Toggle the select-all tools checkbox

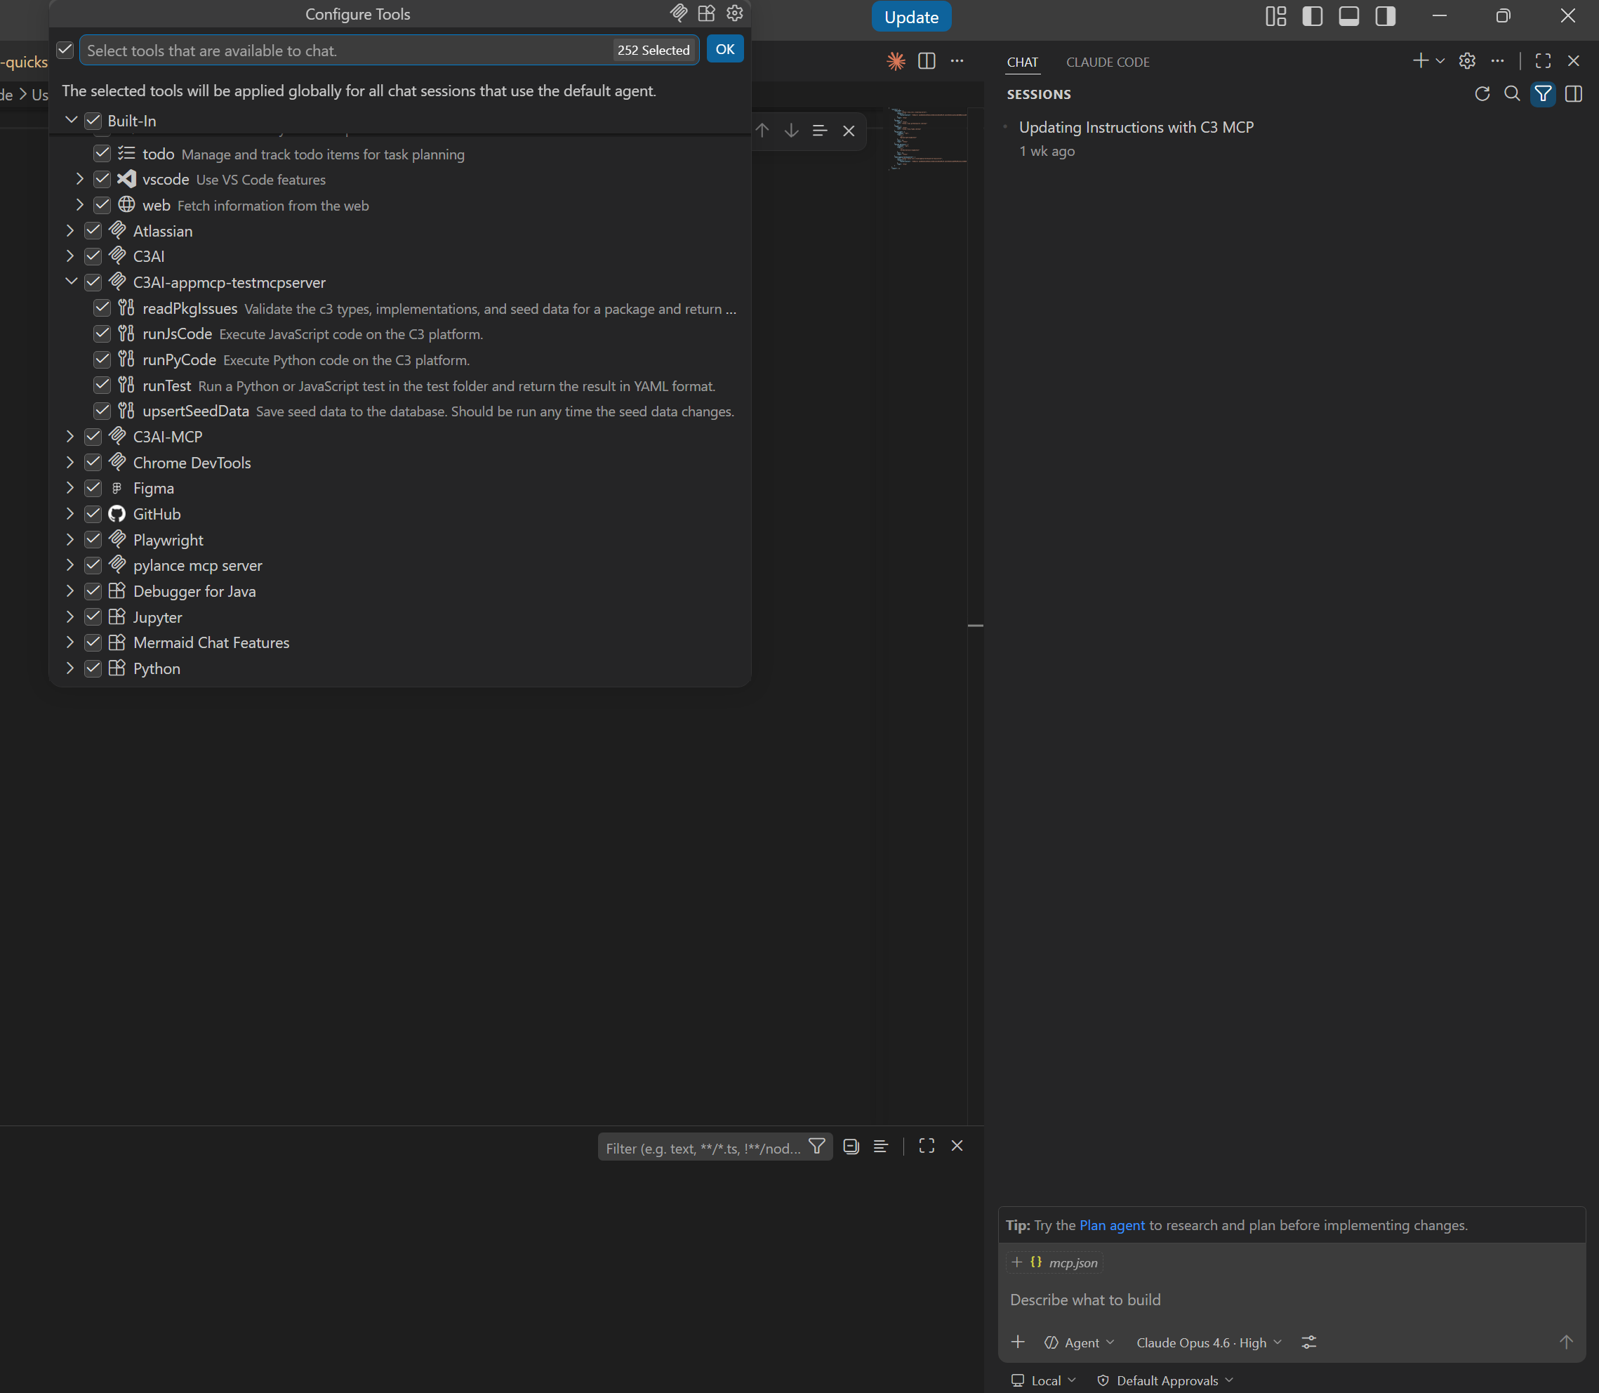point(65,50)
